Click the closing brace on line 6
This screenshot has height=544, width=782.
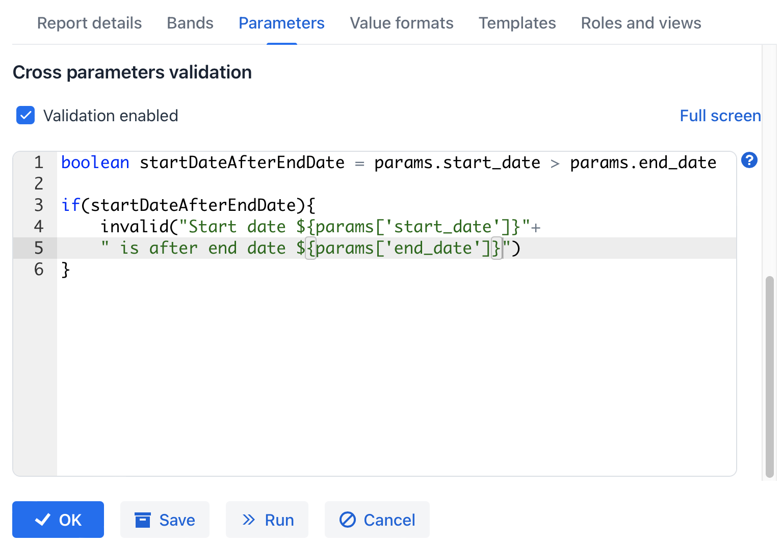coord(65,269)
